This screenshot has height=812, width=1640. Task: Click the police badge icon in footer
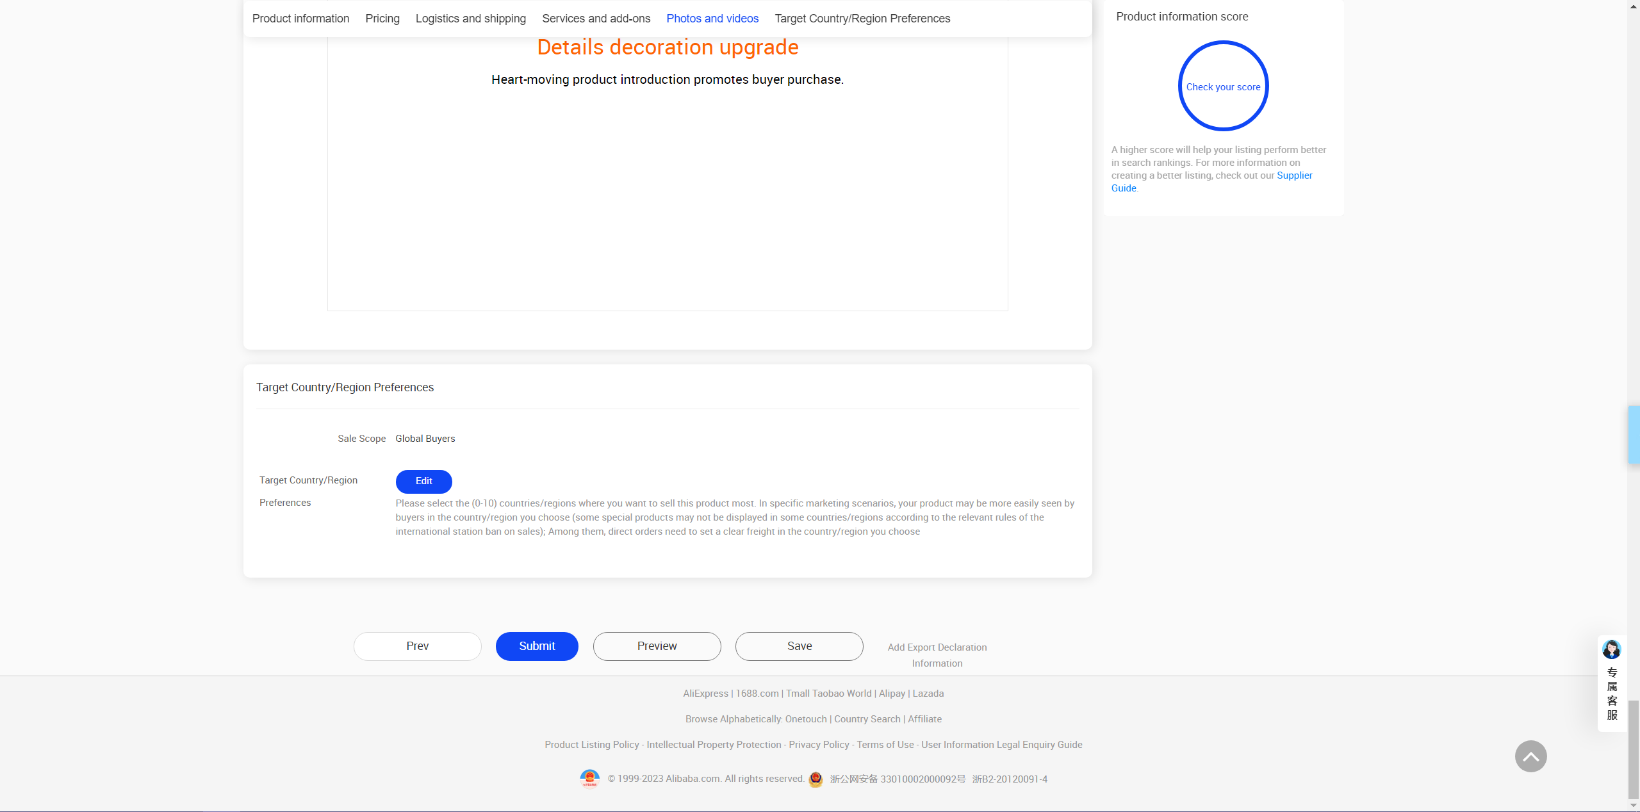coord(816,779)
